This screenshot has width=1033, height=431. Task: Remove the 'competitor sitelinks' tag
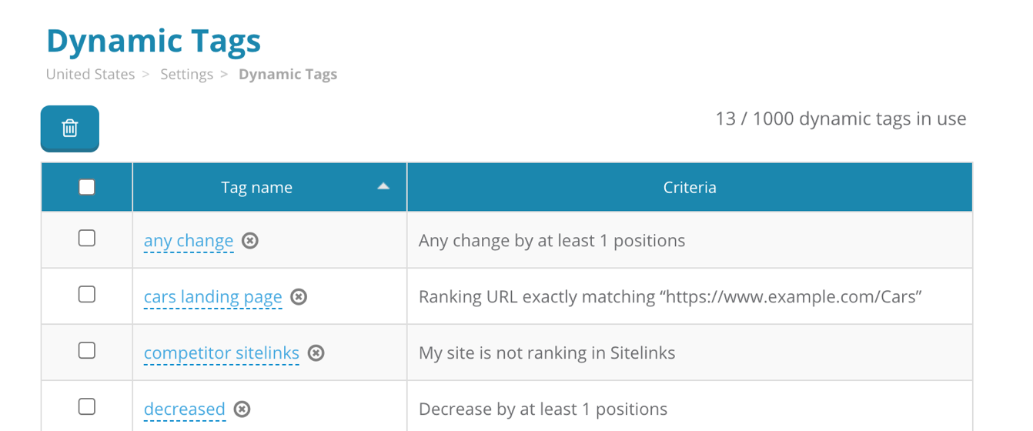coord(316,353)
